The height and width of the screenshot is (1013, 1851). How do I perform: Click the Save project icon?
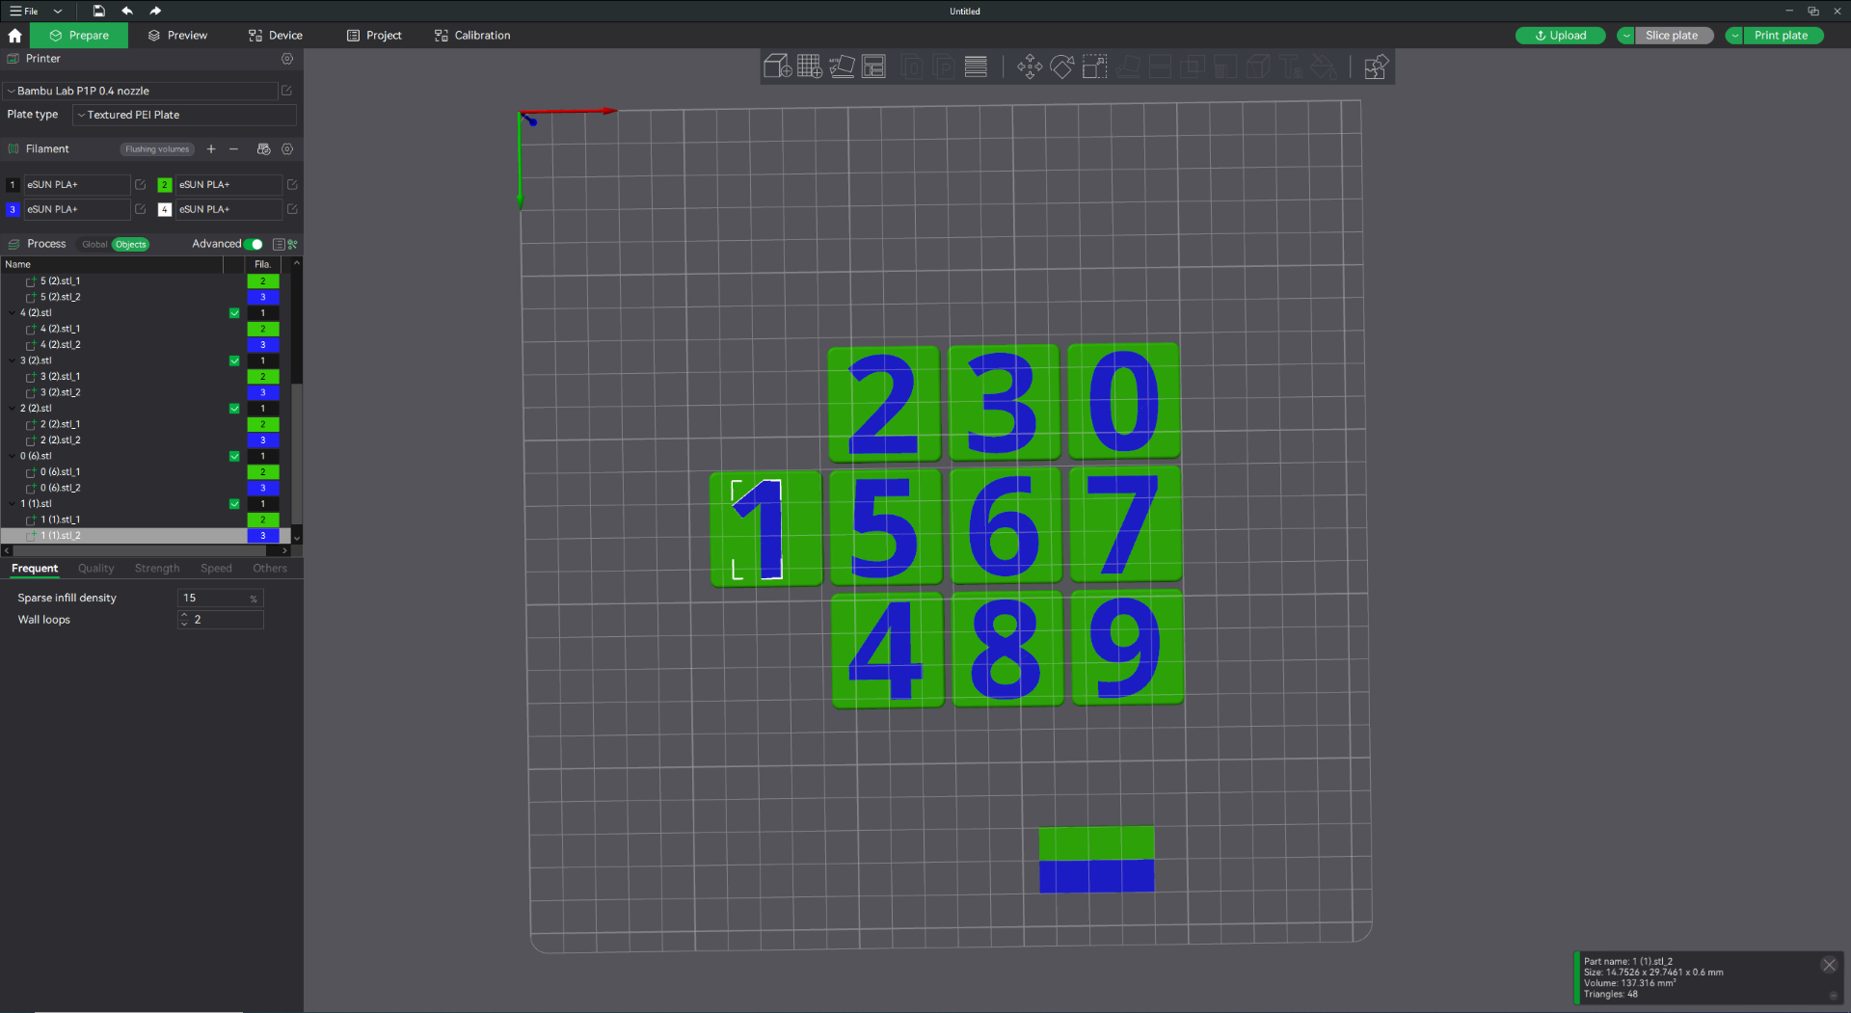coord(98,11)
